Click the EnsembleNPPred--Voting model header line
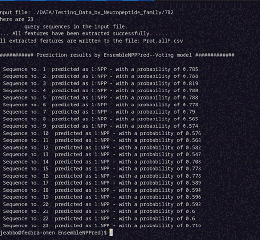Viewport: 260px width, 240px height. coord(117,55)
